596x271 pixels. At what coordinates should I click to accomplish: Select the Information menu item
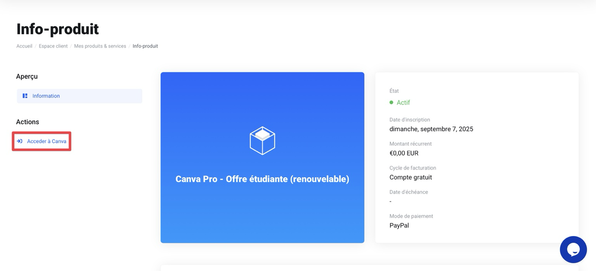80,96
